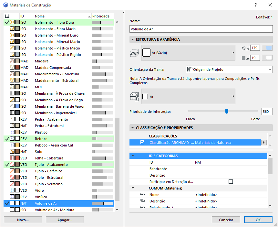Viewport: 278px width, 227px height.
Task: Click fill icon of Solo row
Action: [x=12, y=152]
